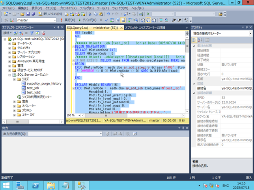Close the SQLQuery2.sql tab
This screenshot has width=254, height=190.
click(121, 28)
